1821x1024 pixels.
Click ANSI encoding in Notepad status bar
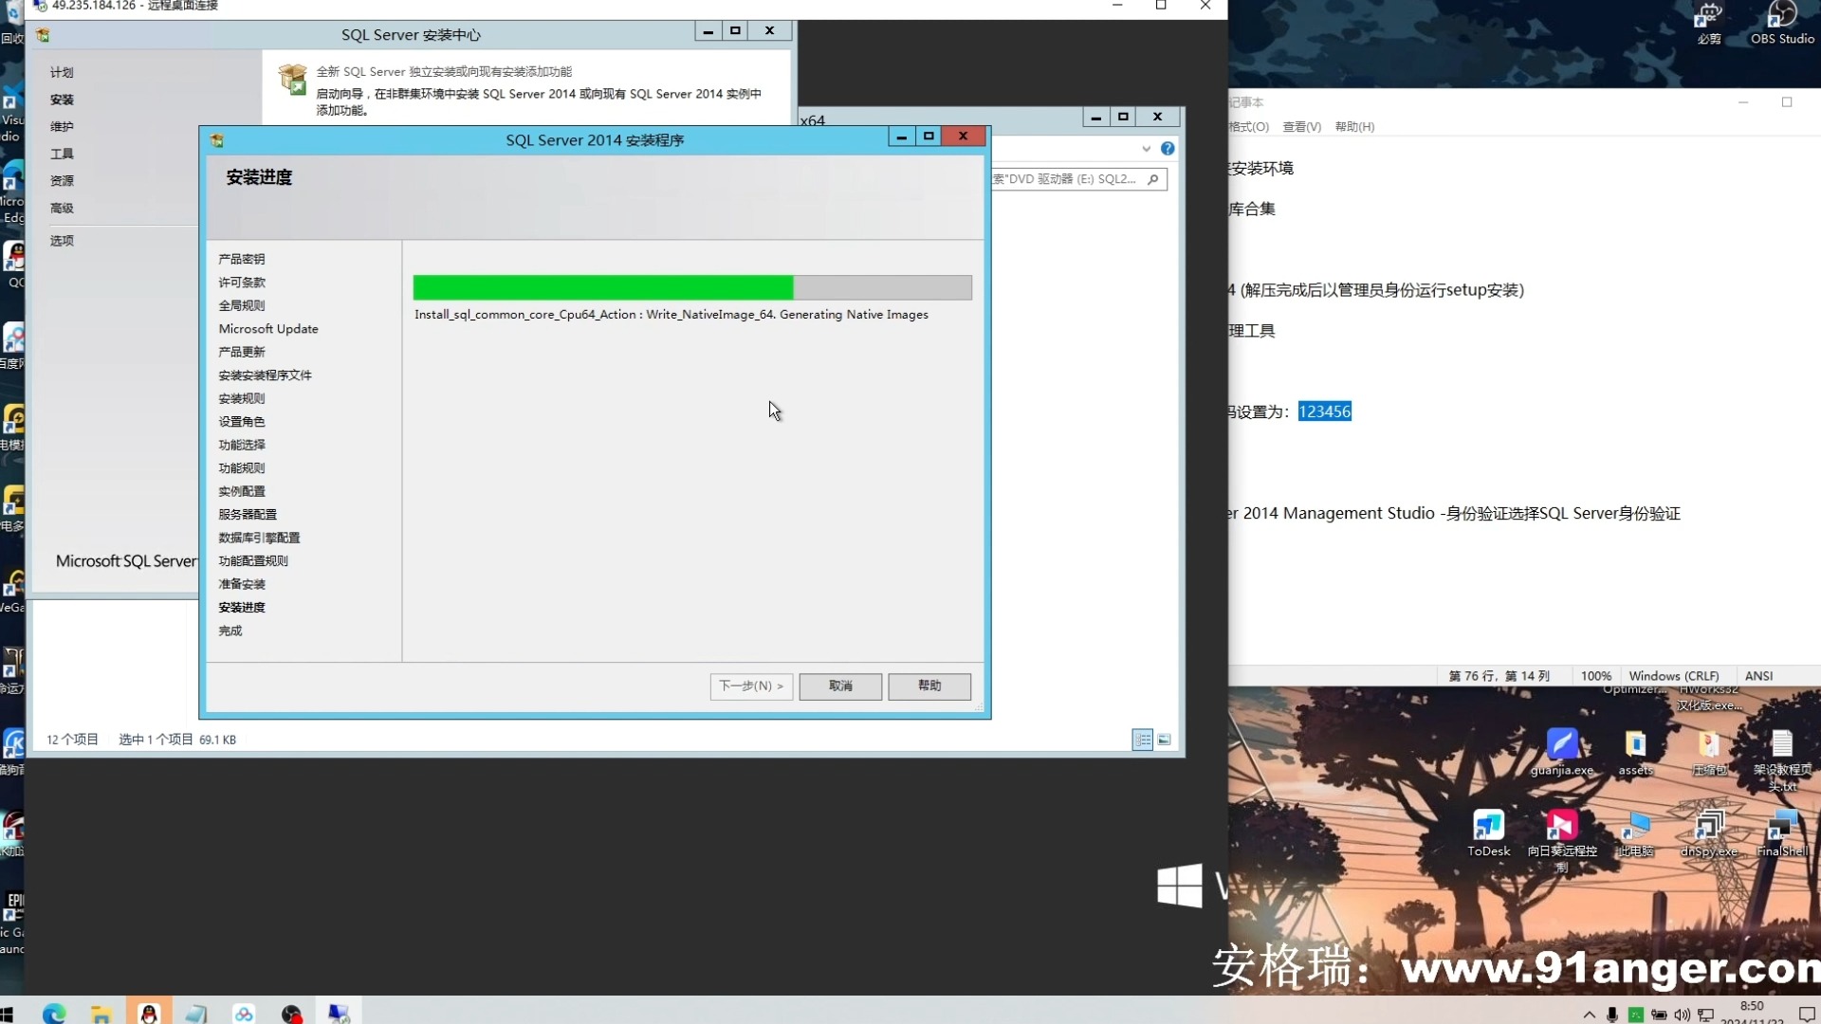click(x=1758, y=676)
